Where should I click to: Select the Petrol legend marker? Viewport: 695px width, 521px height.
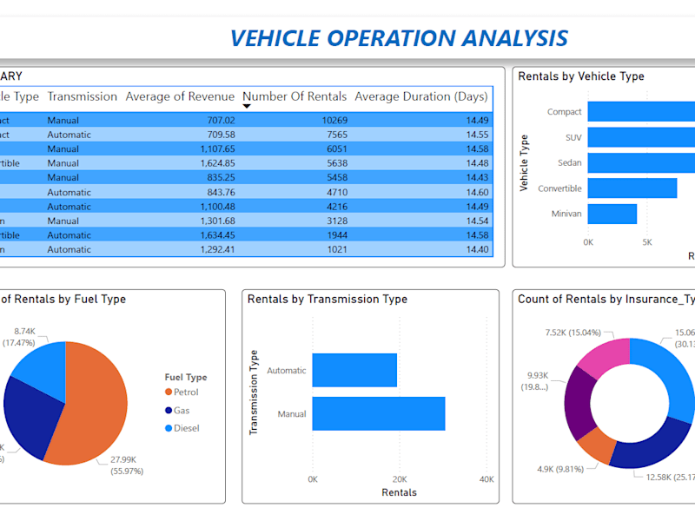(169, 392)
